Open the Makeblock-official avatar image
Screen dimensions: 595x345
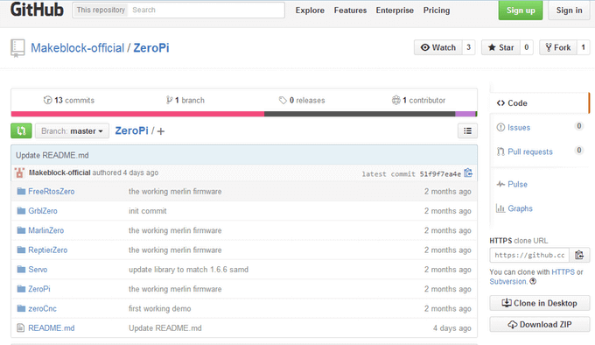coord(19,172)
